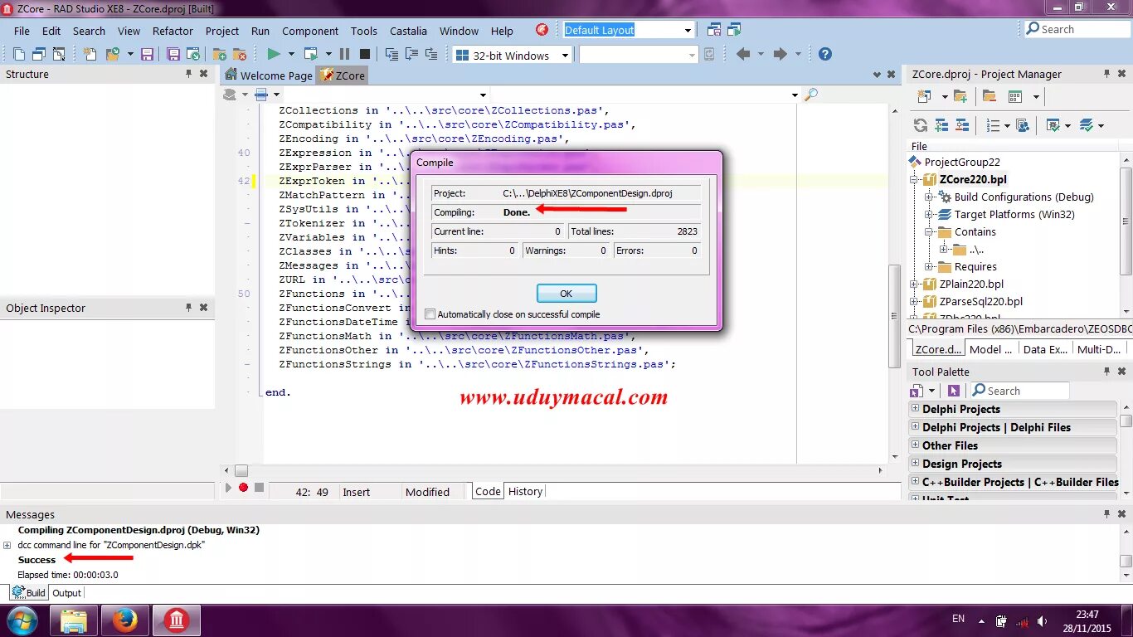Click magnifier icon beside editor method dropdown
Screen dimensions: 1133x637
pyautogui.click(x=811, y=95)
